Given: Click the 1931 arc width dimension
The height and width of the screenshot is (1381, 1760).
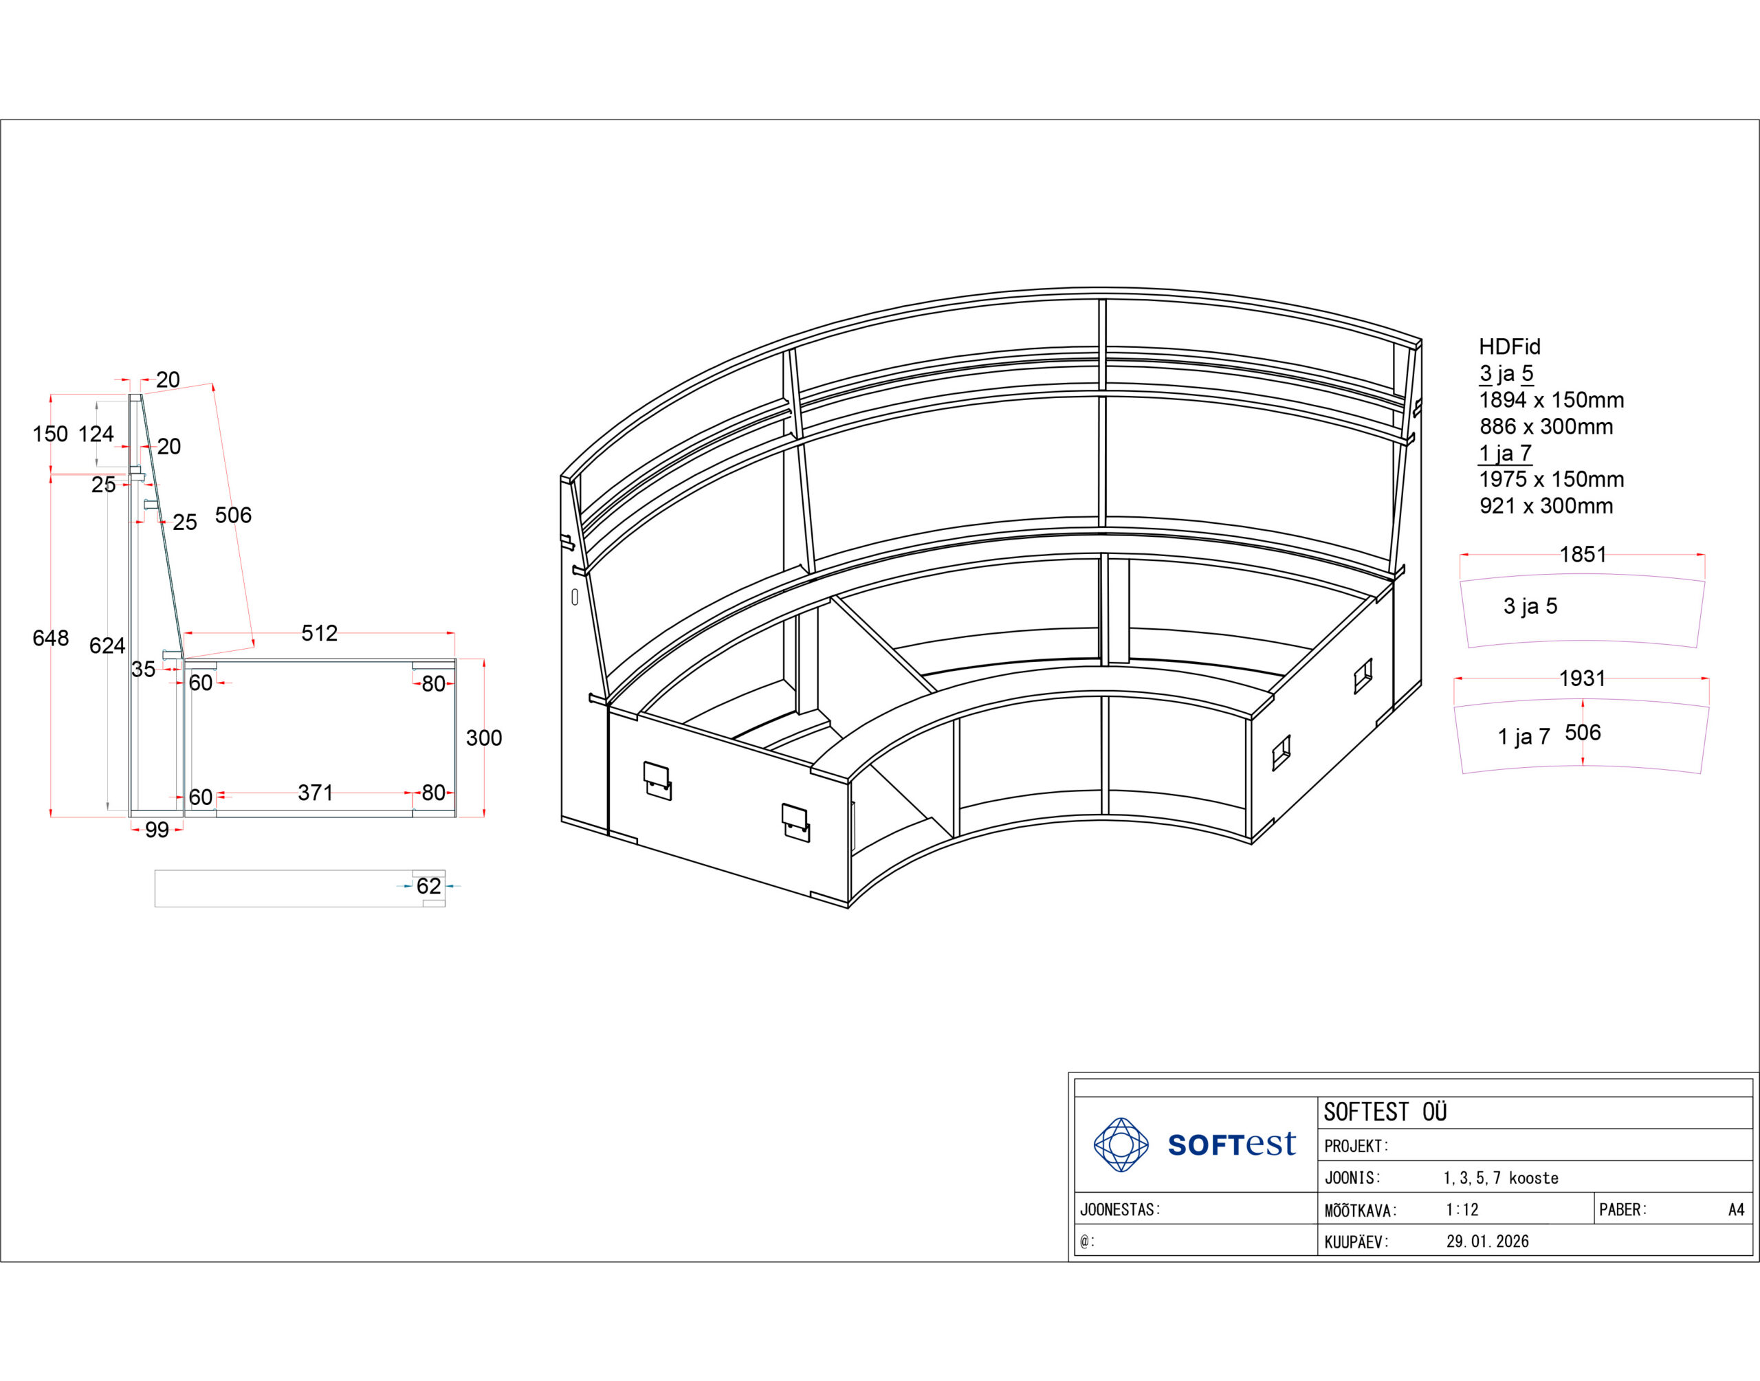Looking at the screenshot, I should click(1581, 678).
